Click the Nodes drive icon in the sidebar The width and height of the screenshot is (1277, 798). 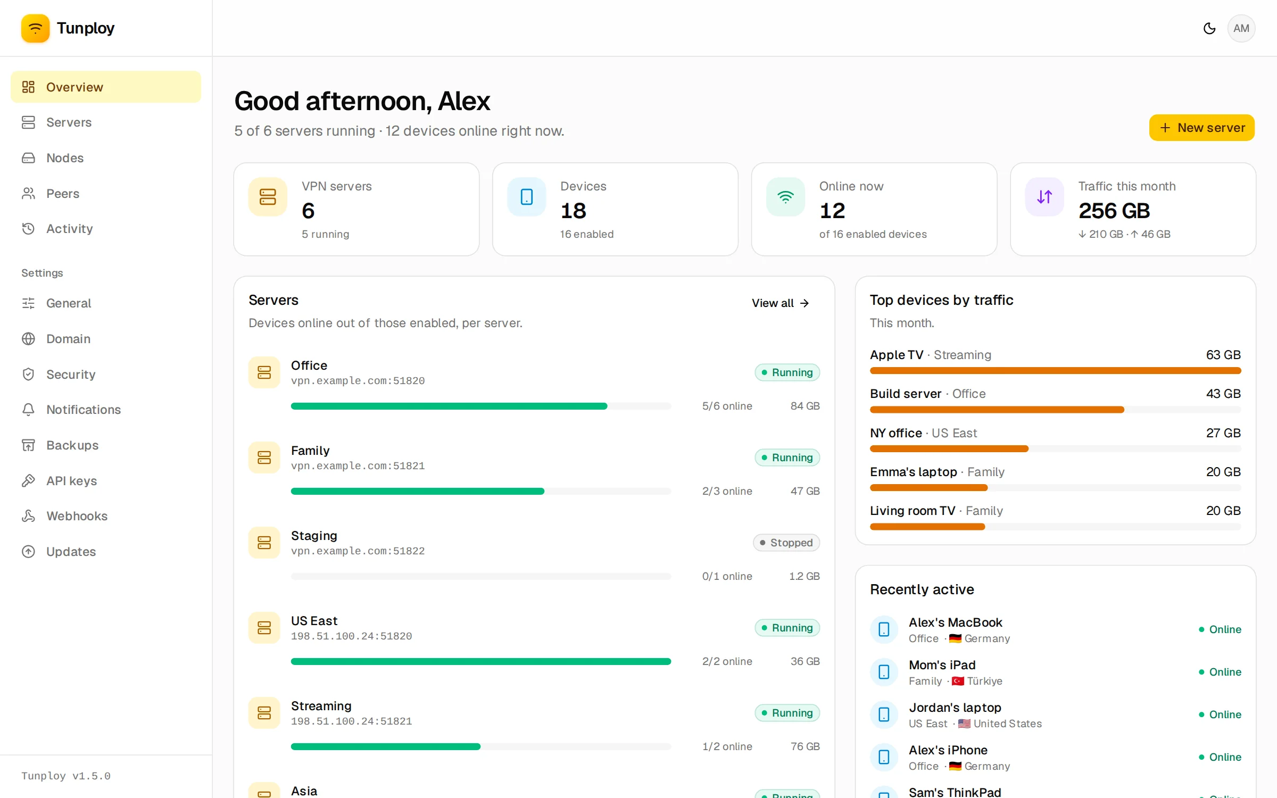28,158
